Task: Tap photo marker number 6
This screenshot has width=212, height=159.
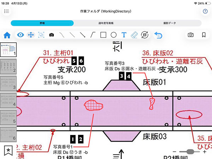Action: (x=81, y=61)
